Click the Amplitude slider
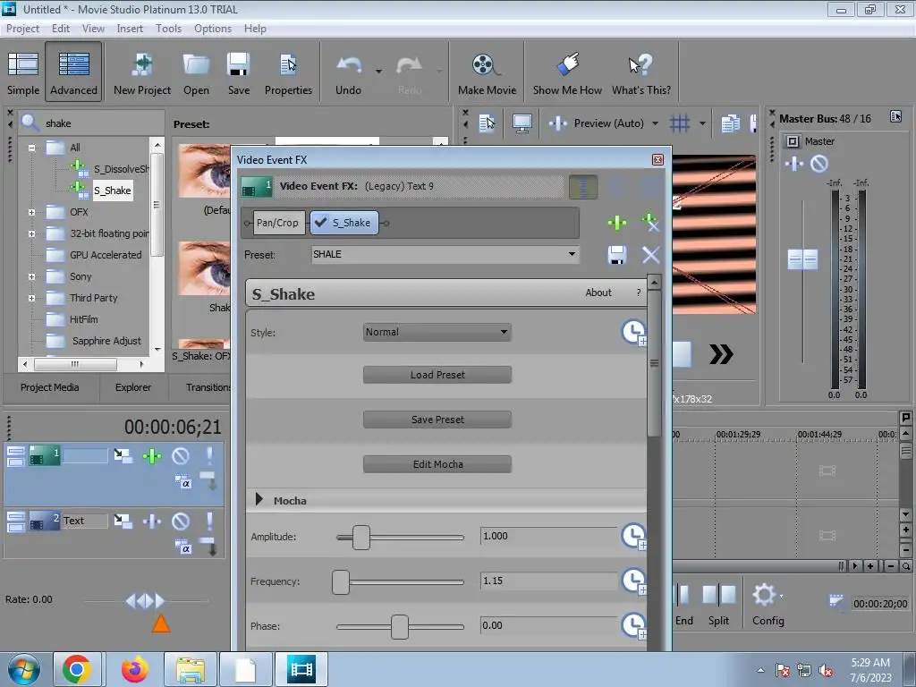 pos(400,537)
